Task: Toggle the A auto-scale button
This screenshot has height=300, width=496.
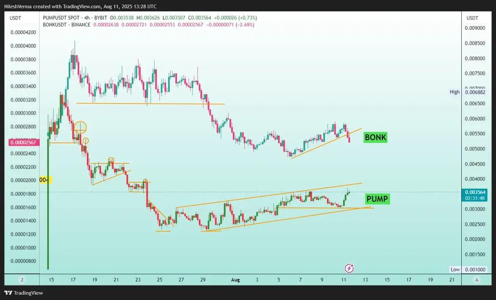Action: point(477,280)
